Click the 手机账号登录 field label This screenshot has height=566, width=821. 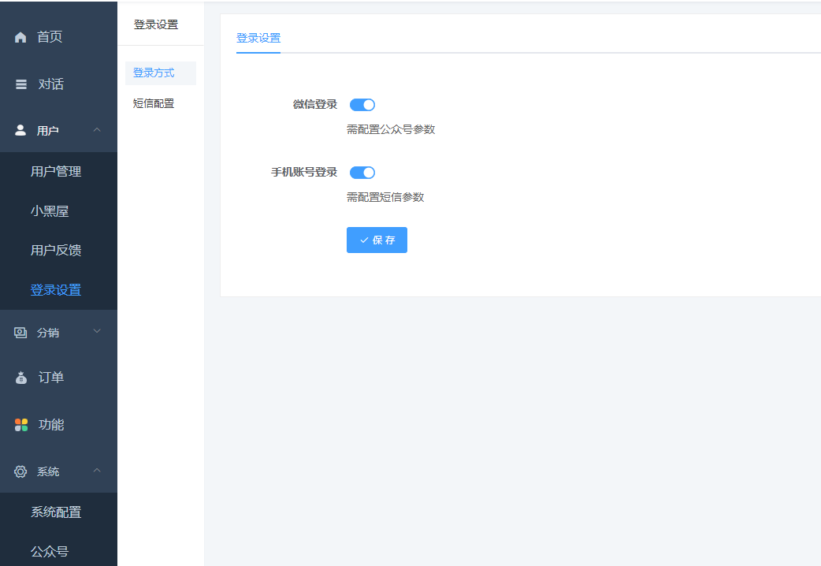[x=304, y=172]
